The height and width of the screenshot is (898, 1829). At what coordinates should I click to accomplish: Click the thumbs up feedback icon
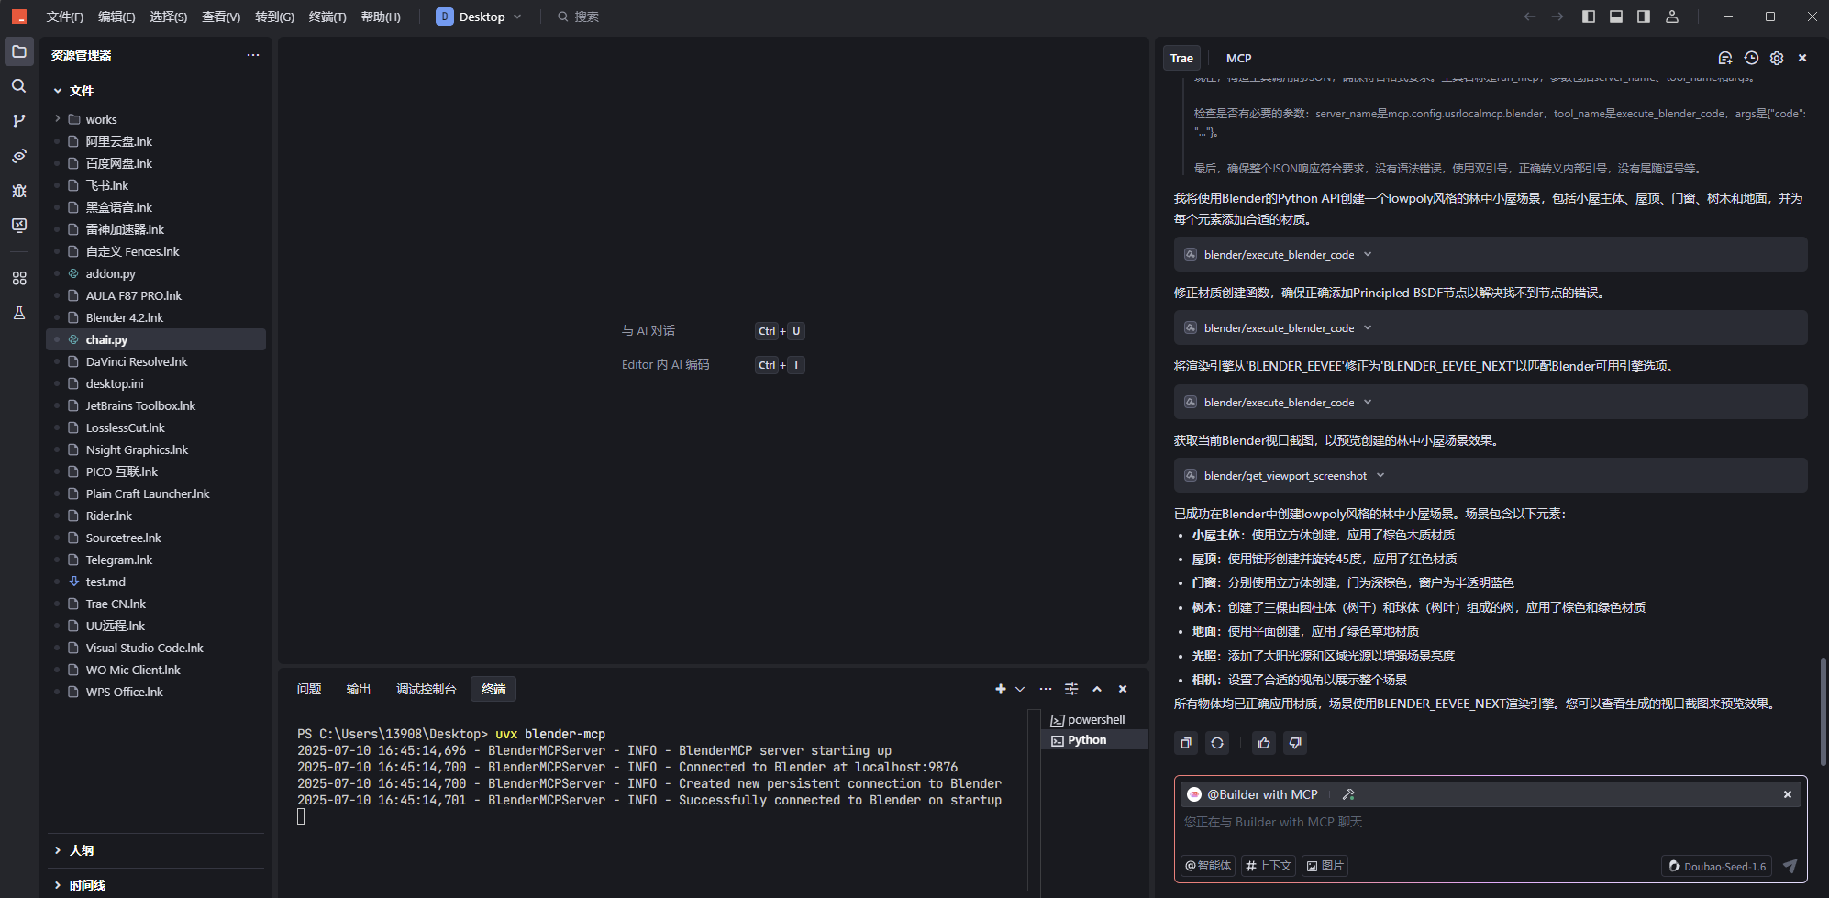coord(1264,743)
